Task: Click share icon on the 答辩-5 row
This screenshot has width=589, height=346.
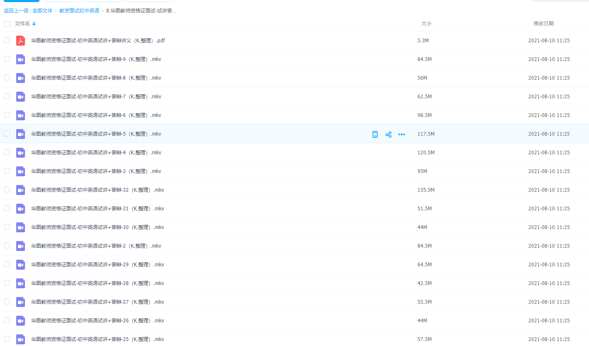Action: 388,134
